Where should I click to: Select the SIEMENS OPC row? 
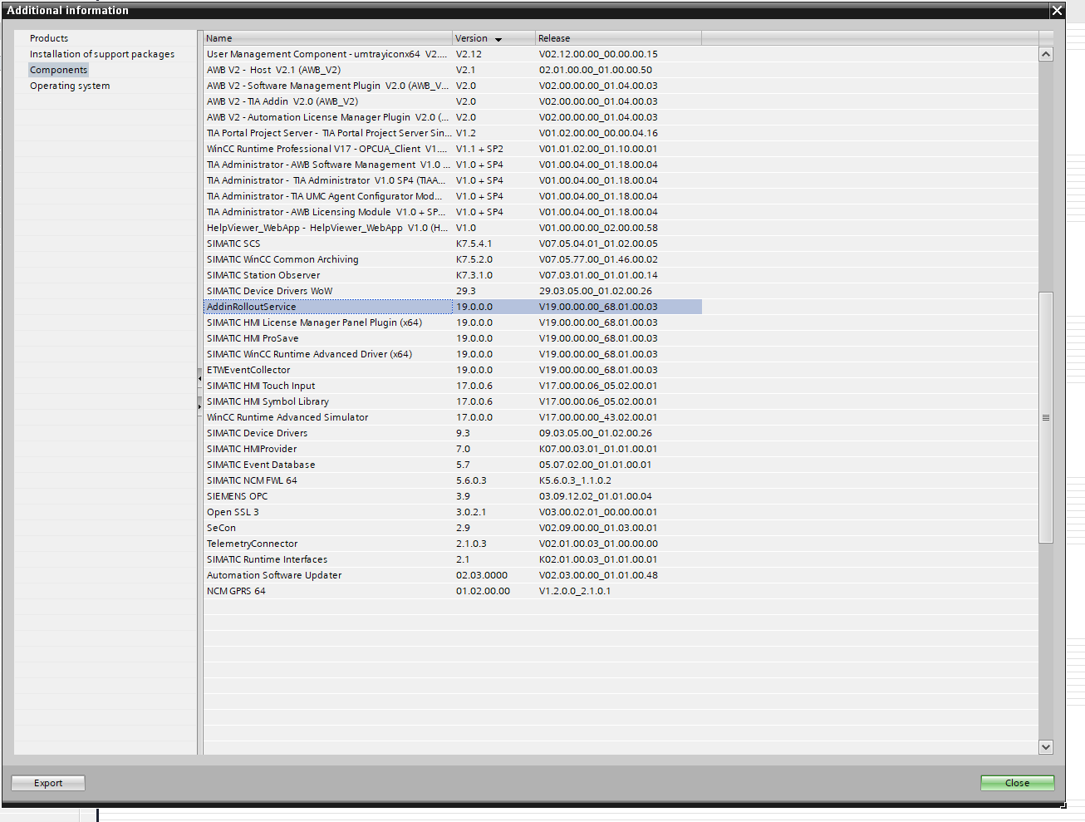[x=453, y=496]
